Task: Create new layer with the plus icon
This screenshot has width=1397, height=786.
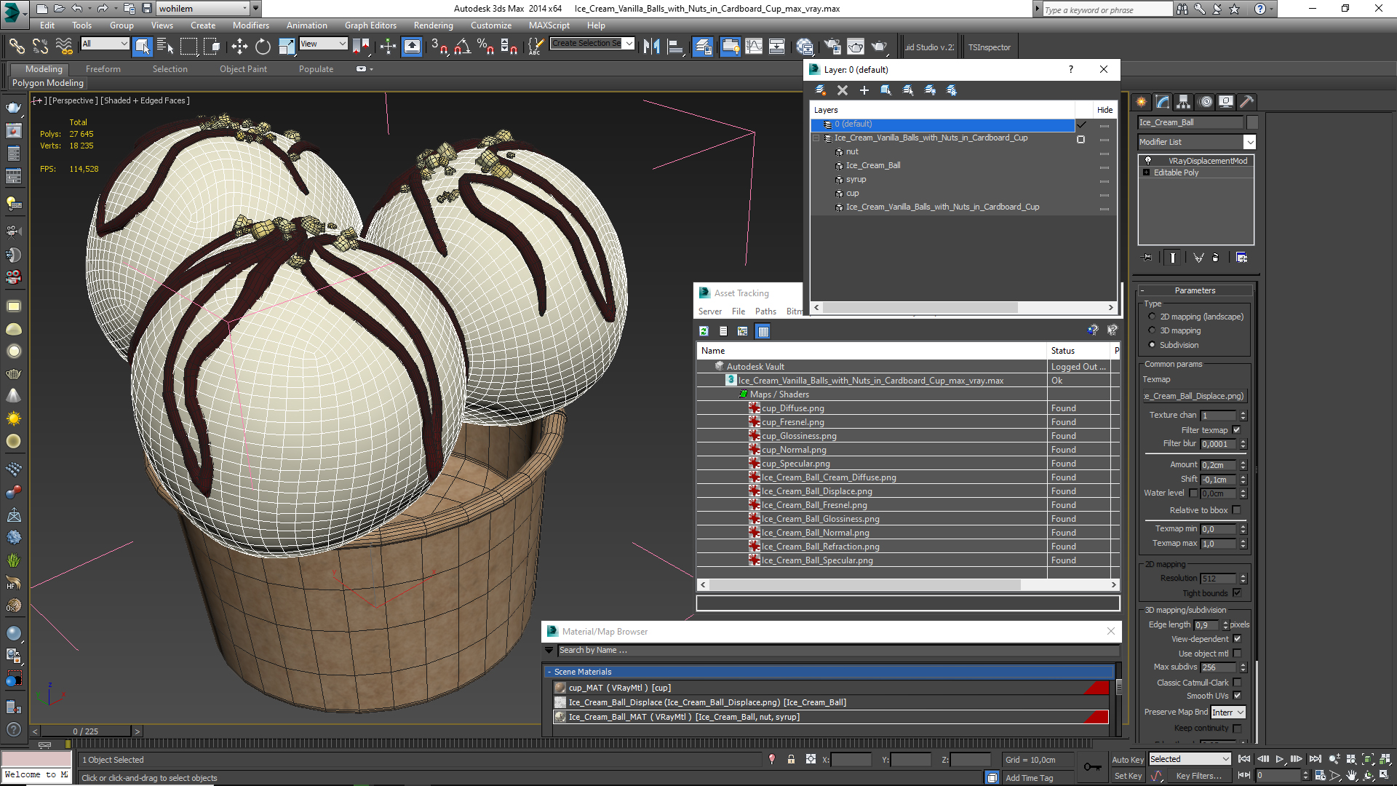Action: 864,90
